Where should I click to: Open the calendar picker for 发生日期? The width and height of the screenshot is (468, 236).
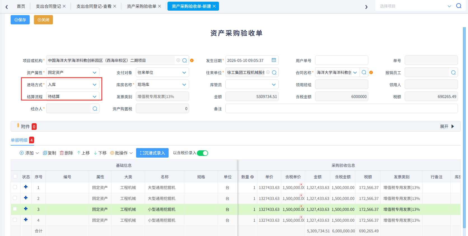(x=274, y=60)
